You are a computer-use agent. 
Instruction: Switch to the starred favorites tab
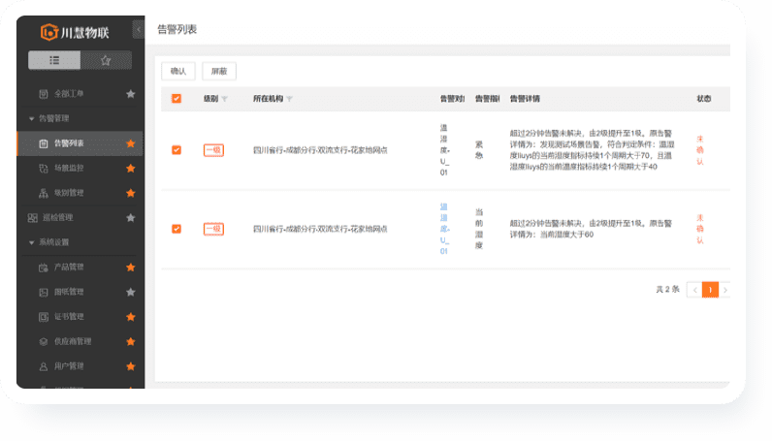point(106,60)
